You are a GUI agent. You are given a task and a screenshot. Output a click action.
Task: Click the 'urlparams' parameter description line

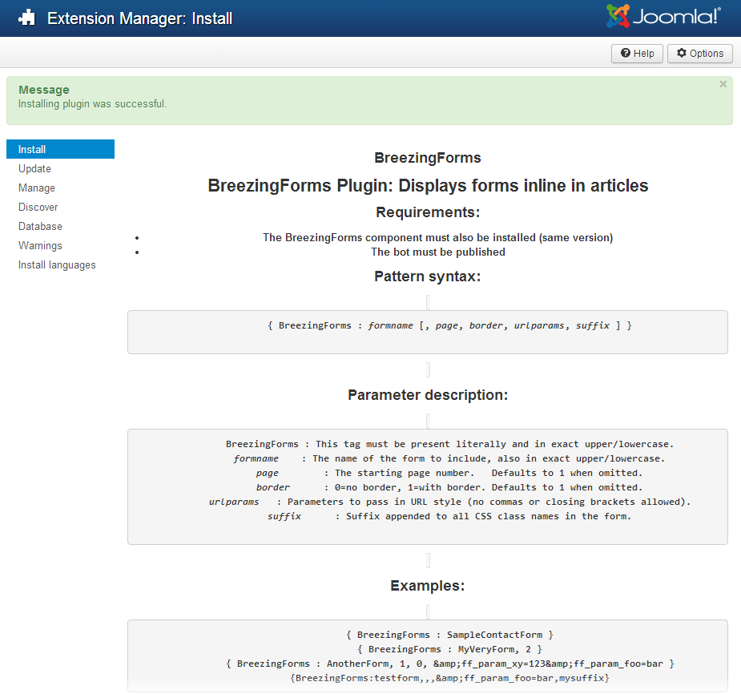[x=450, y=502]
